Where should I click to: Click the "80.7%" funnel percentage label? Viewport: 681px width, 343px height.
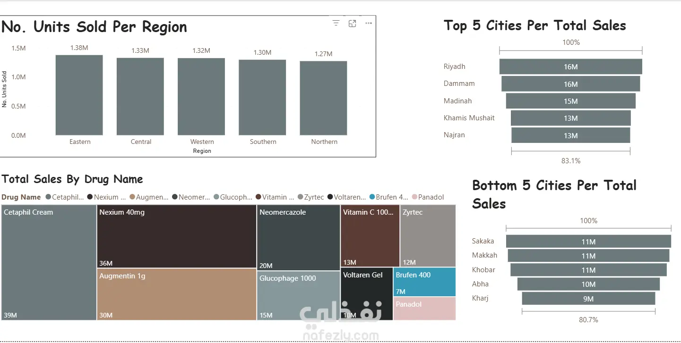588,320
